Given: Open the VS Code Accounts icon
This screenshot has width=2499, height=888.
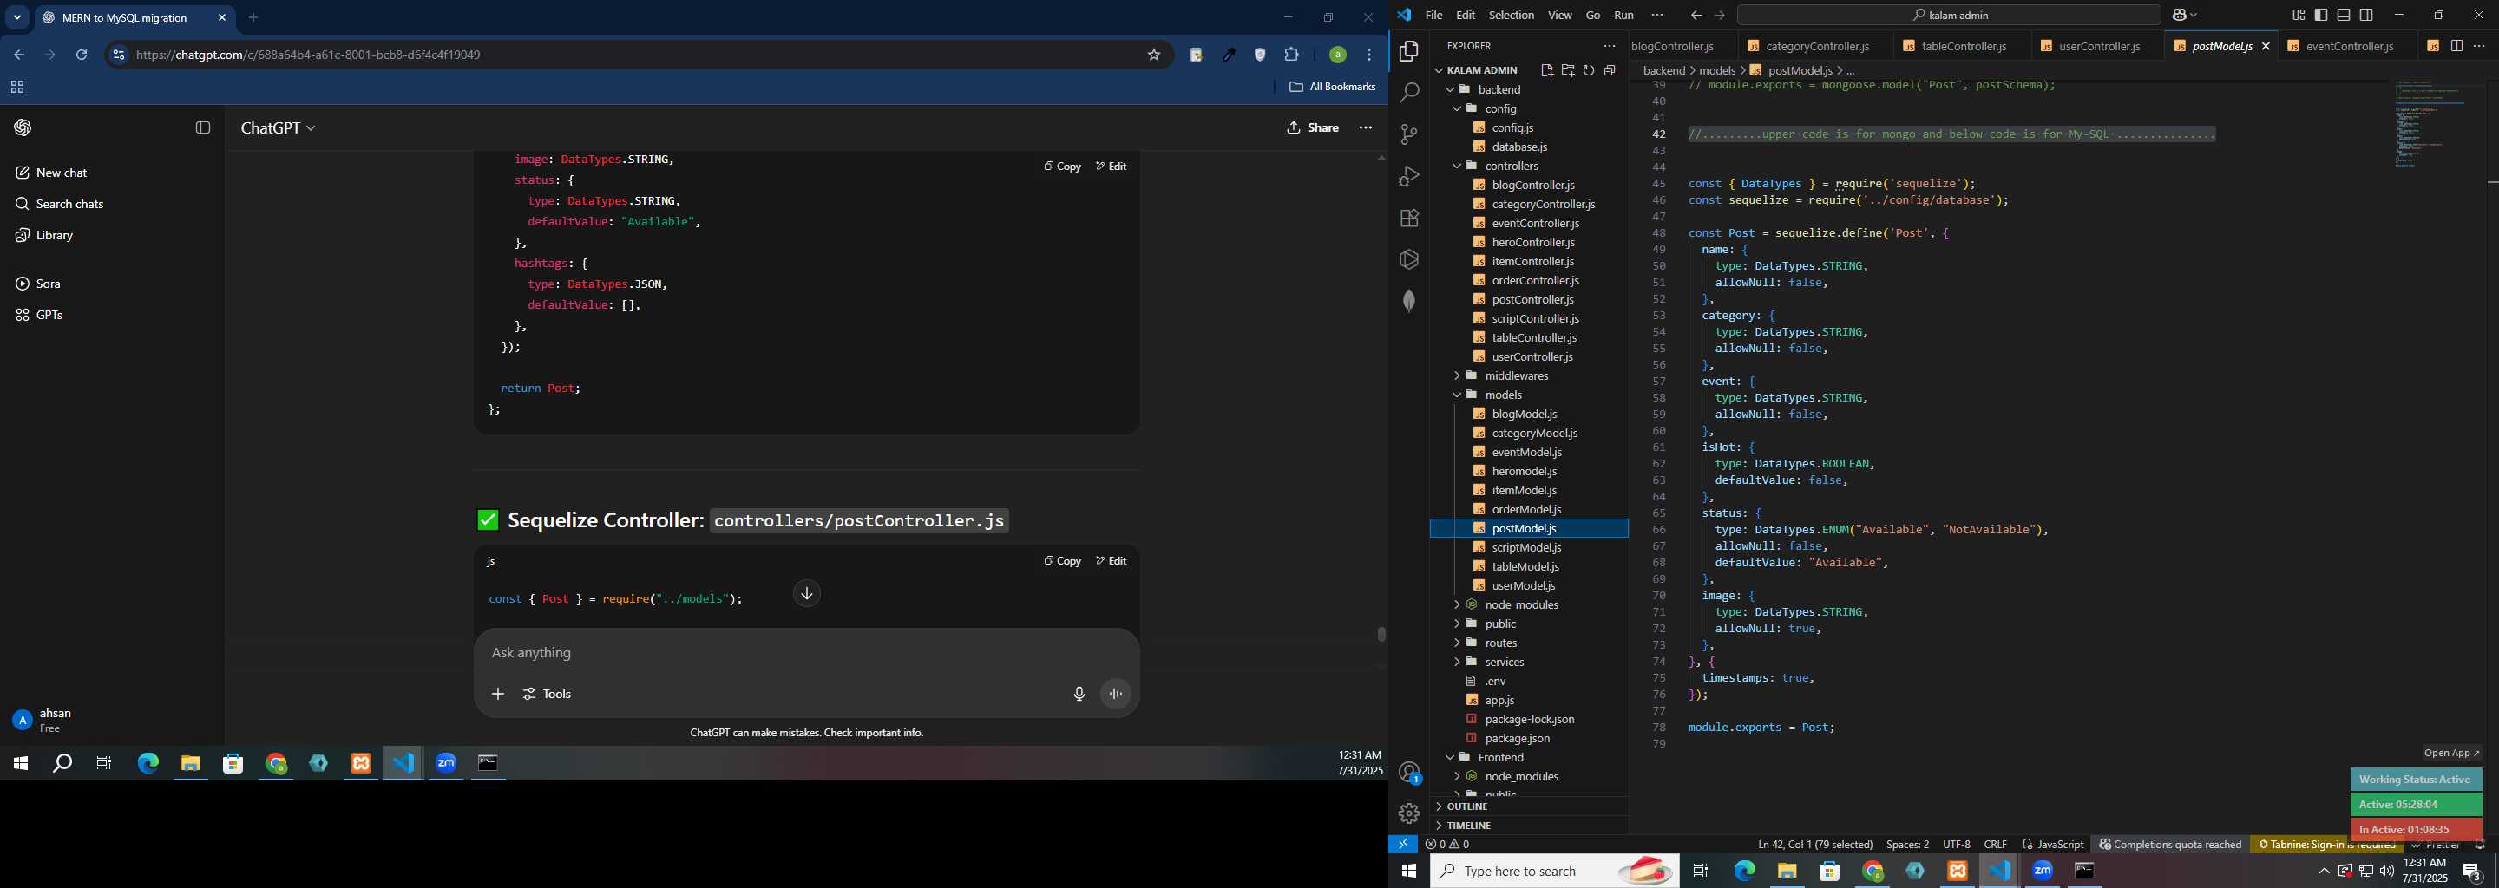Looking at the screenshot, I should [1408, 773].
